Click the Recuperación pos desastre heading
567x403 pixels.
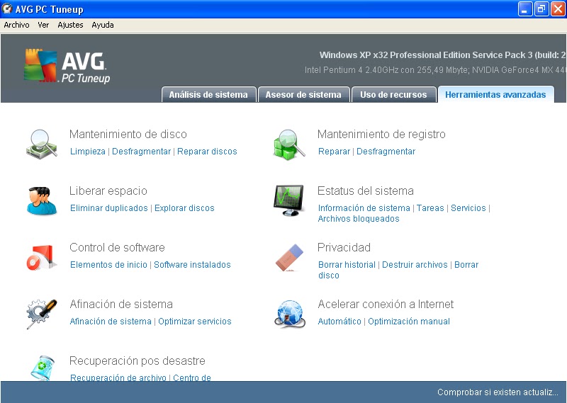coord(137,361)
